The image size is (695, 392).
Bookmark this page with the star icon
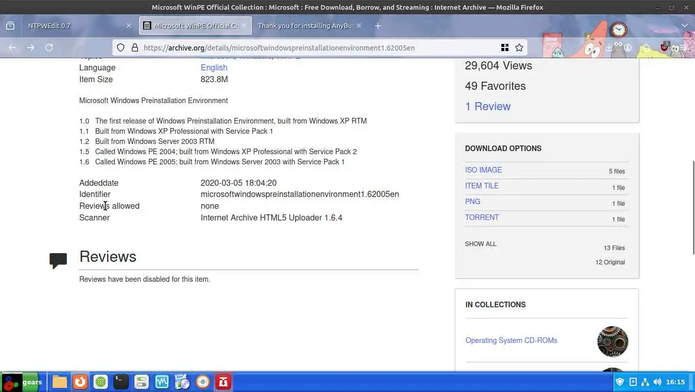tap(519, 47)
